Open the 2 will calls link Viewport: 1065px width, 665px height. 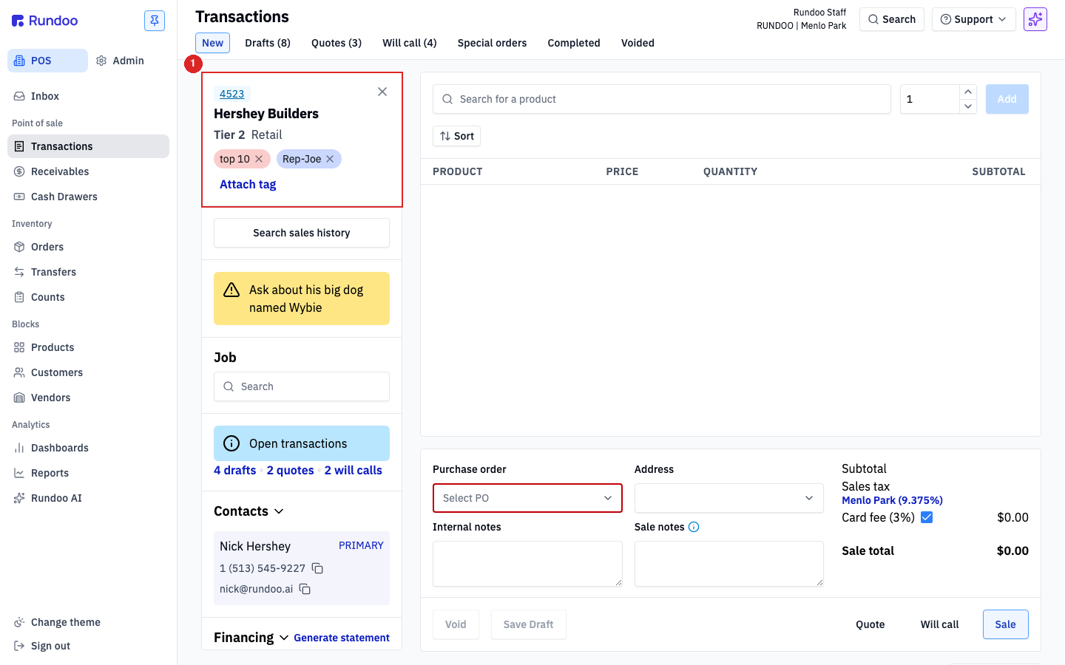pyautogui.click(x=354, y=470)
